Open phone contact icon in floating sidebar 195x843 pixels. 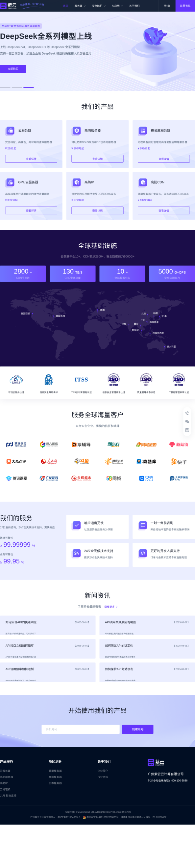pyautogui.click(x=187, y=413)
